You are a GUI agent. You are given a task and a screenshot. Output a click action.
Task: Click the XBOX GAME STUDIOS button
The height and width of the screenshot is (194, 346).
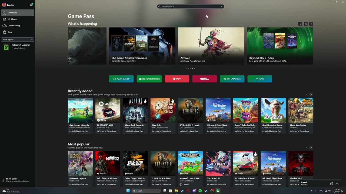[x=149, y=79]
